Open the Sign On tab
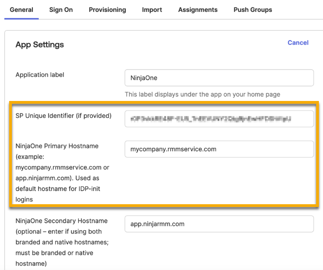 tap(61, 10)
